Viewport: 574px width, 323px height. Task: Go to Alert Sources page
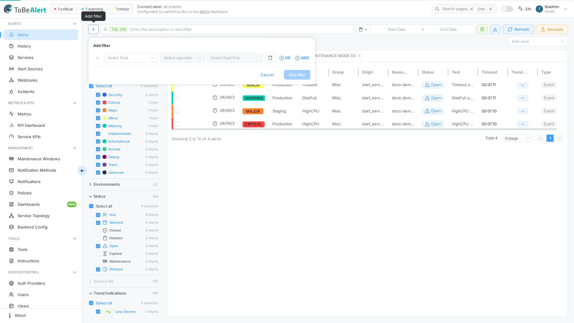pyautogui.click(x=41, y=69)
